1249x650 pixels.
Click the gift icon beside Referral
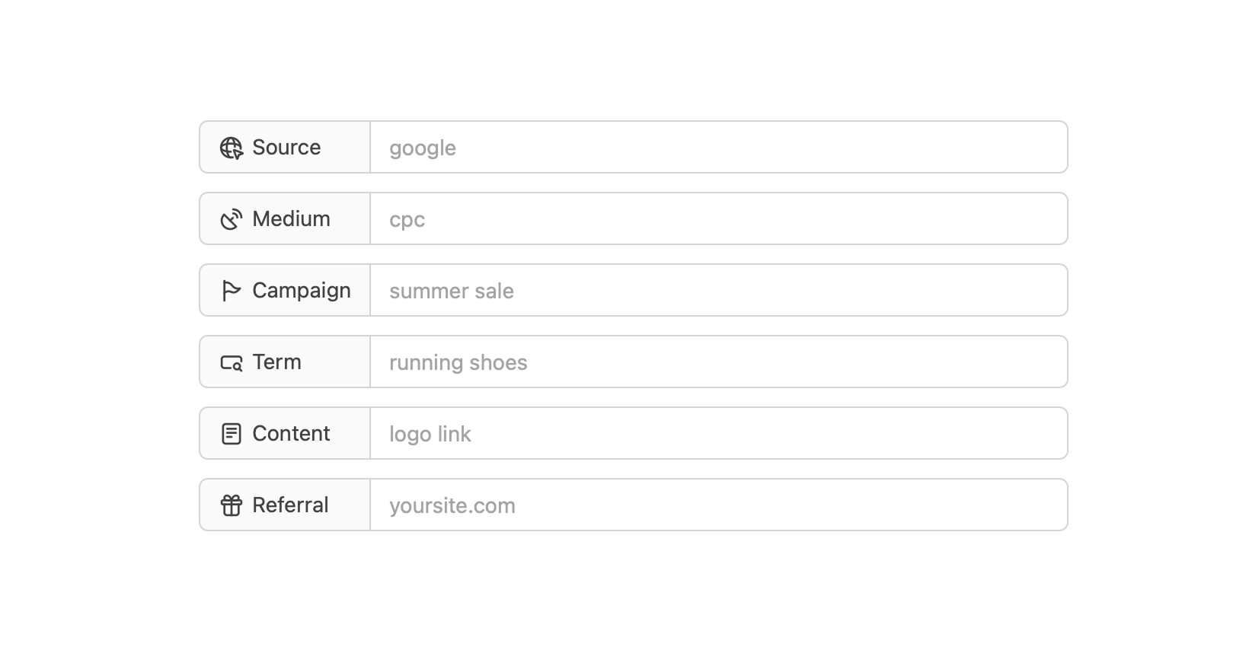[x=231, y=505]
